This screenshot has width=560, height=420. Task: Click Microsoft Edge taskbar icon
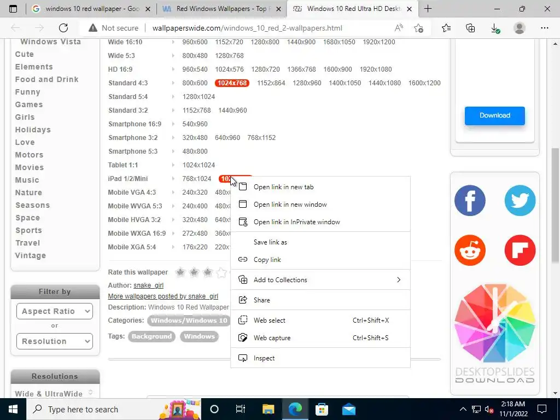click(295, 409)
